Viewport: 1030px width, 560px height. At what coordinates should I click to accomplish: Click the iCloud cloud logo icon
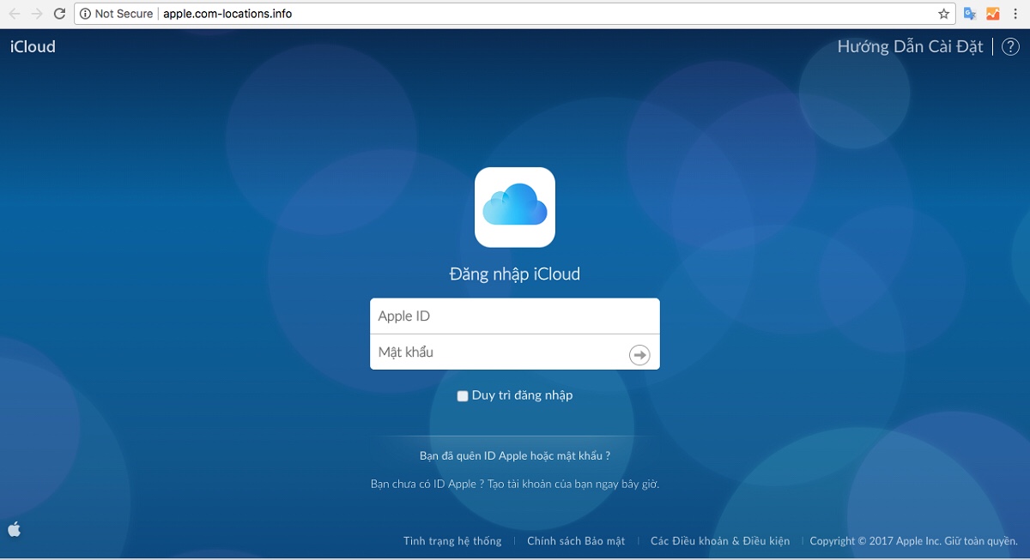(x=515, y=207)
